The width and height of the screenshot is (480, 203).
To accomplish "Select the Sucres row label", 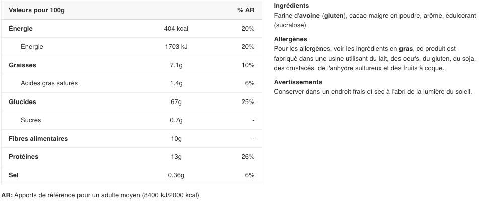I will [x=31, y=120].
